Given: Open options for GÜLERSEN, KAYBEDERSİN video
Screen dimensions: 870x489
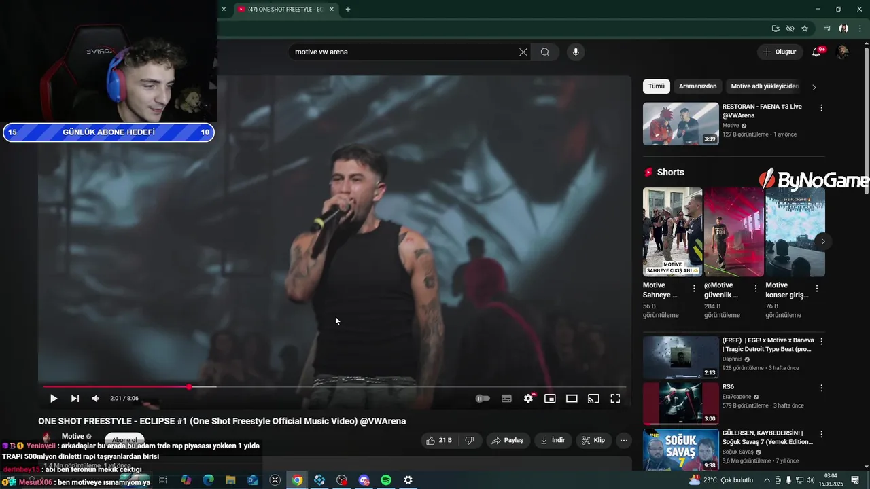Looking at the screenshot, I should (821, 434).
